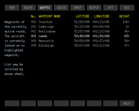Show the OUTPUT tab

click(94, 8)
